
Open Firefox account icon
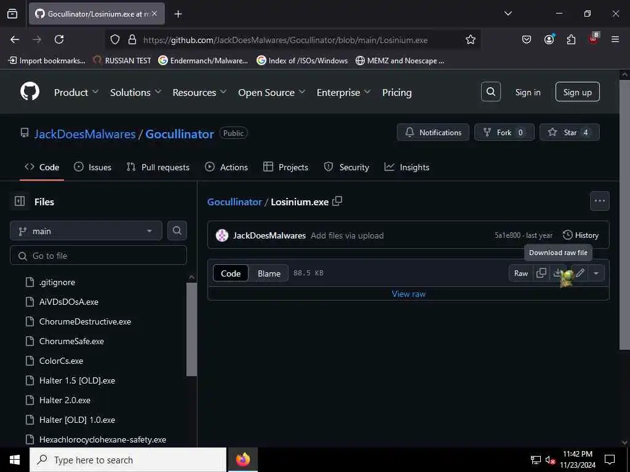549,39
